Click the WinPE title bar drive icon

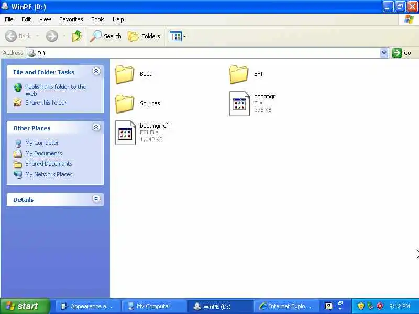(x=5, y=6)
